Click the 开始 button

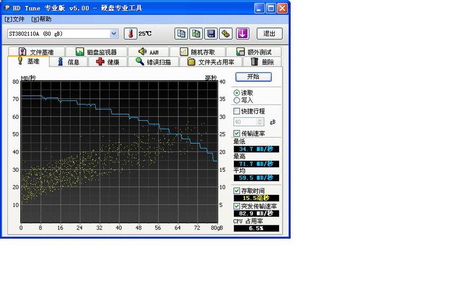(x=254, y=77)
